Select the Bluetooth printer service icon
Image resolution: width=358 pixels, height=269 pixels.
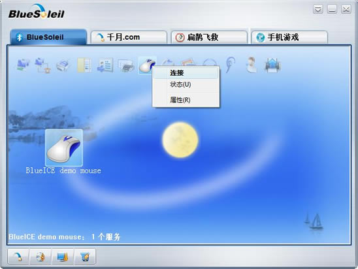click(126, 65)
